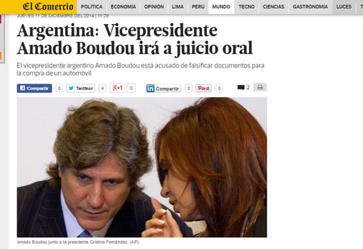
Task: Share article on Facebook Compartir button
Action: point(34,88)
